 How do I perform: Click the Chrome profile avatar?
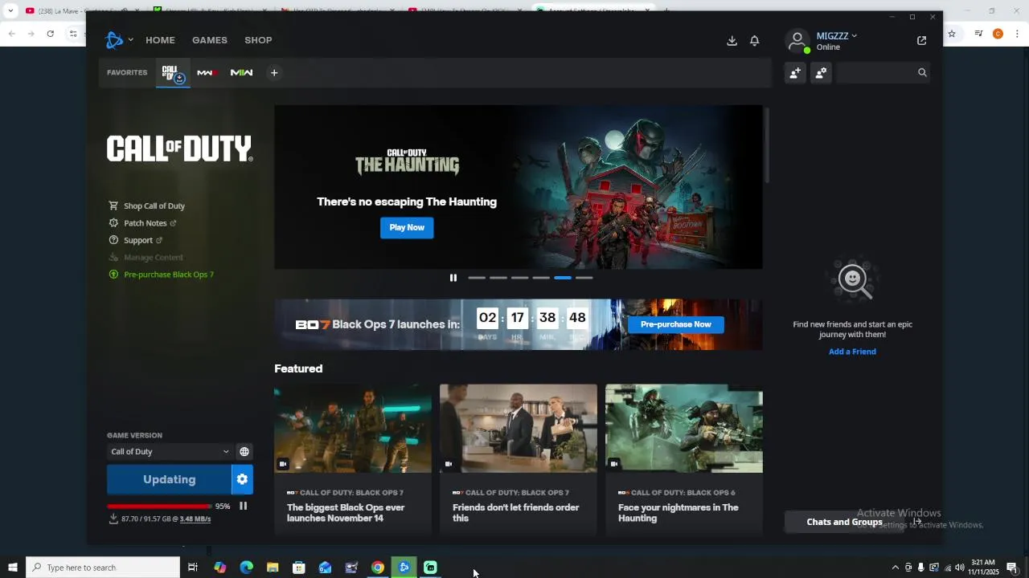pyautogui.click(x=998, y=34)
